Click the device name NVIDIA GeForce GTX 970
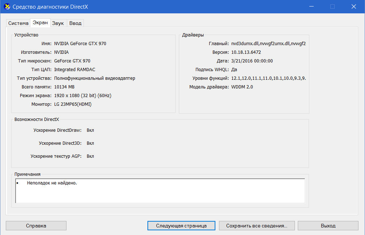The image size is (365, 235). [80, 44]
